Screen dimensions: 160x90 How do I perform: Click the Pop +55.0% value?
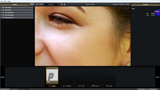[153, 13]
